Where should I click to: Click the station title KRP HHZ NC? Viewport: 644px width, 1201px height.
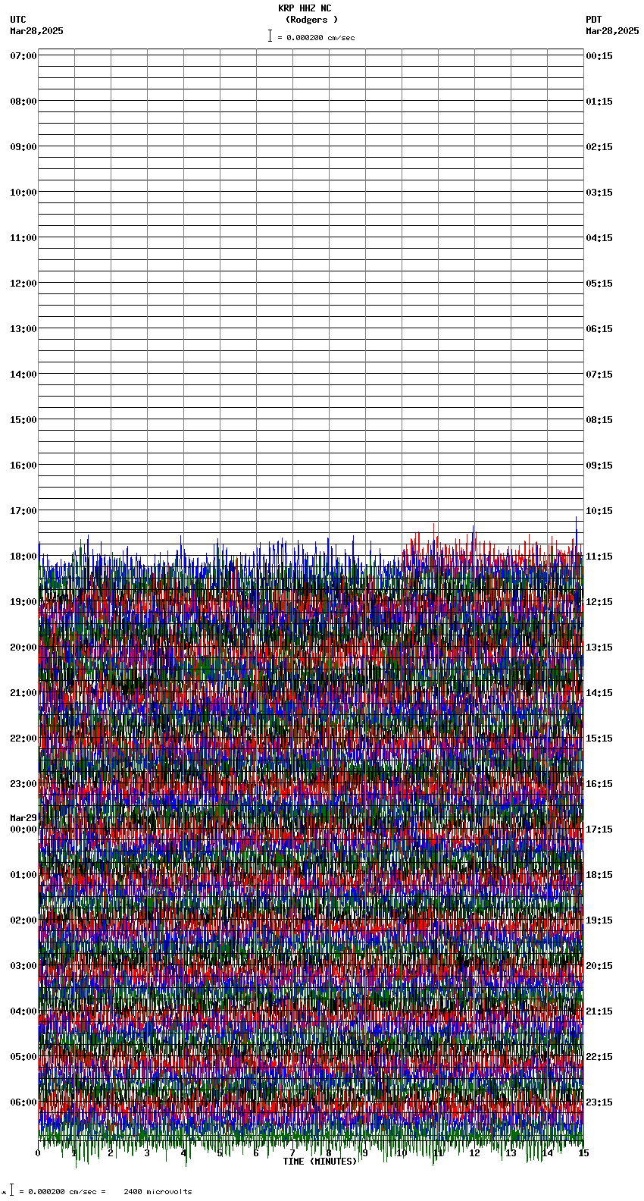(x=305, y=8)
